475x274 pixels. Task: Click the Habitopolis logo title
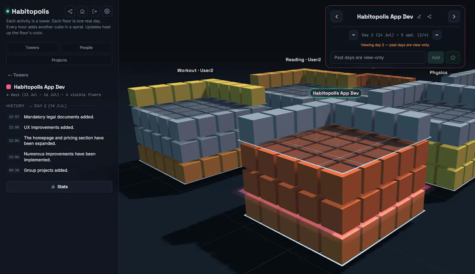point(30,12)
